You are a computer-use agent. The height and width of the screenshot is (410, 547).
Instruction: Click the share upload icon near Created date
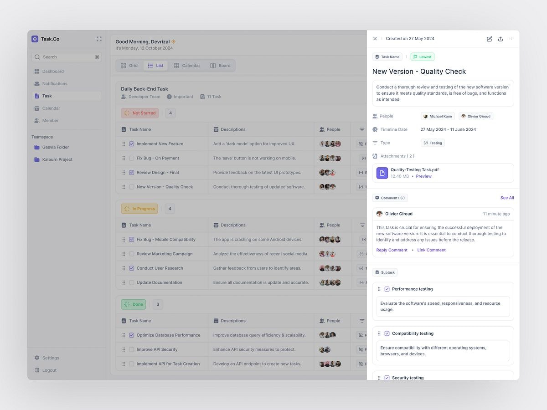(x=500, y=39)
